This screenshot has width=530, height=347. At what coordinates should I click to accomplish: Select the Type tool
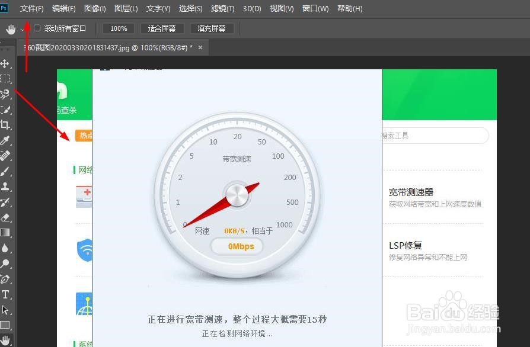[x=6, y=294]
